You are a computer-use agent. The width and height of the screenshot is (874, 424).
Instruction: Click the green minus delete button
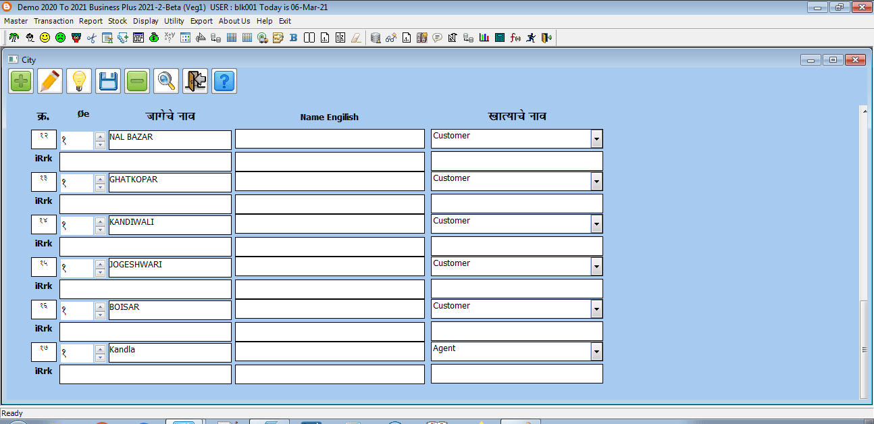point(137,82)
